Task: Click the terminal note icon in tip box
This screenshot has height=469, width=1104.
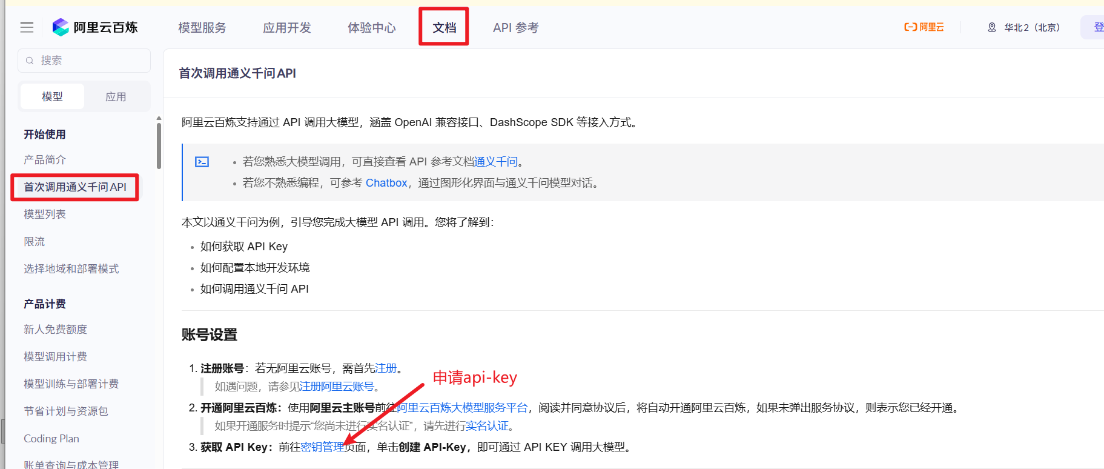Action: (x=202, y=162)
